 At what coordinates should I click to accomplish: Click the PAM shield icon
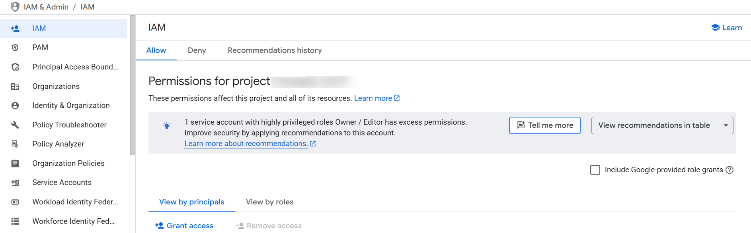(15, 48)
